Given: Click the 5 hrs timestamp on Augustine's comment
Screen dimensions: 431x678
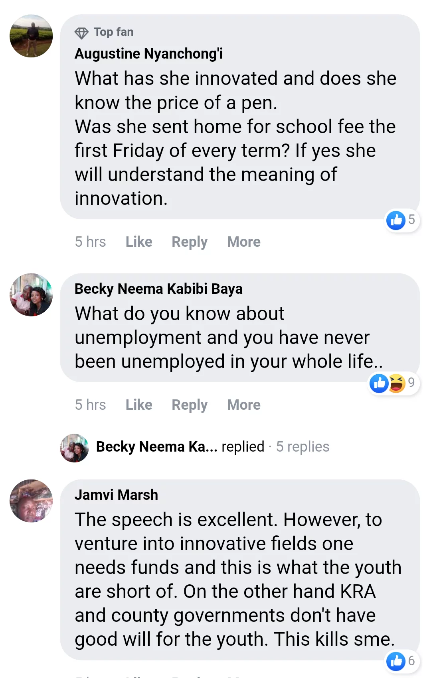Looking at the screenshot, I should [x=91, y=242].
